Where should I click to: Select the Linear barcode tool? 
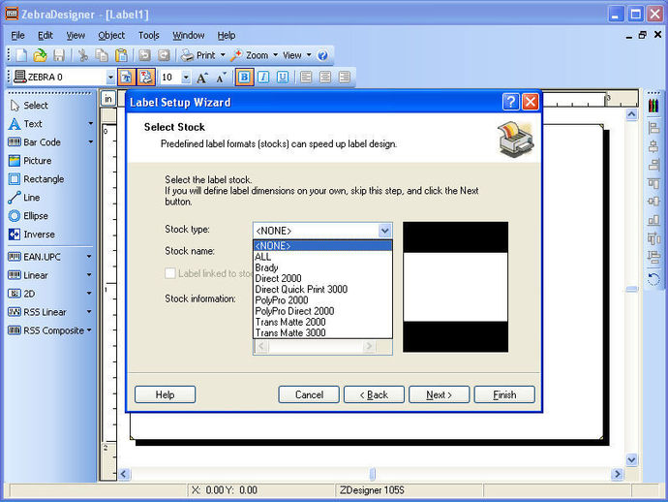click(x=28, y=275)
